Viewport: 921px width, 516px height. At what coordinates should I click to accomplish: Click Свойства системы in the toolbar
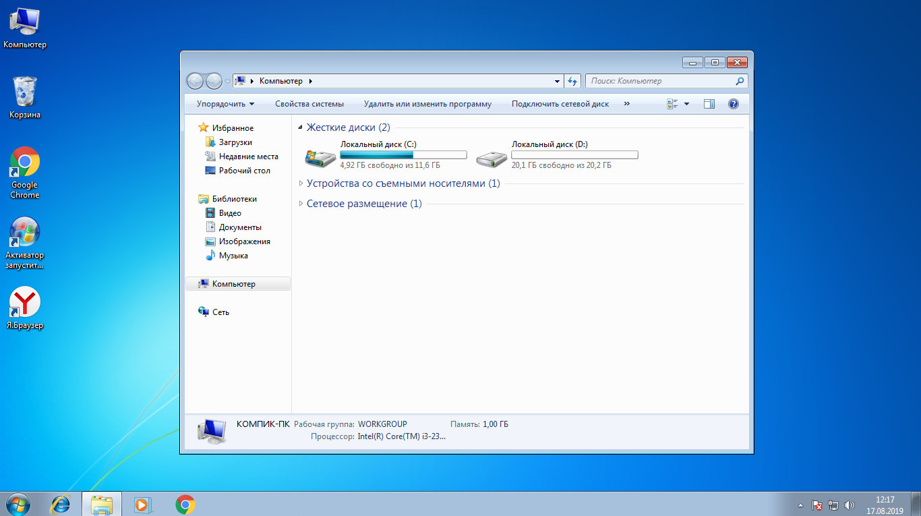pyautogui.click(x=309, y=104)
